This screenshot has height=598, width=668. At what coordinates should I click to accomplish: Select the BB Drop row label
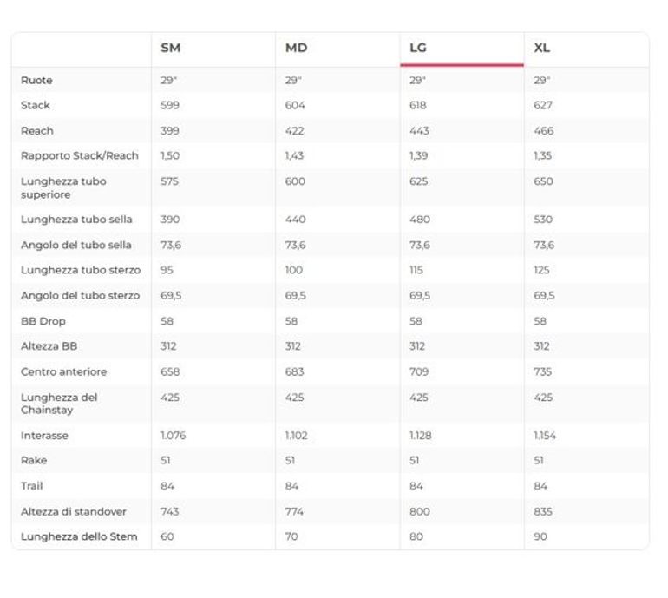pyautogui.click(x=43, y=321)
